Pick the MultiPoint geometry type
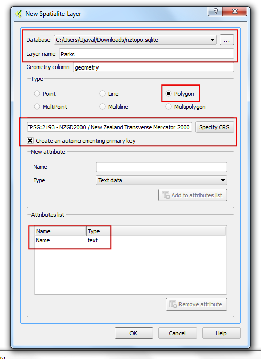Viewport: 261px width, 359px height. pos(37,107)
